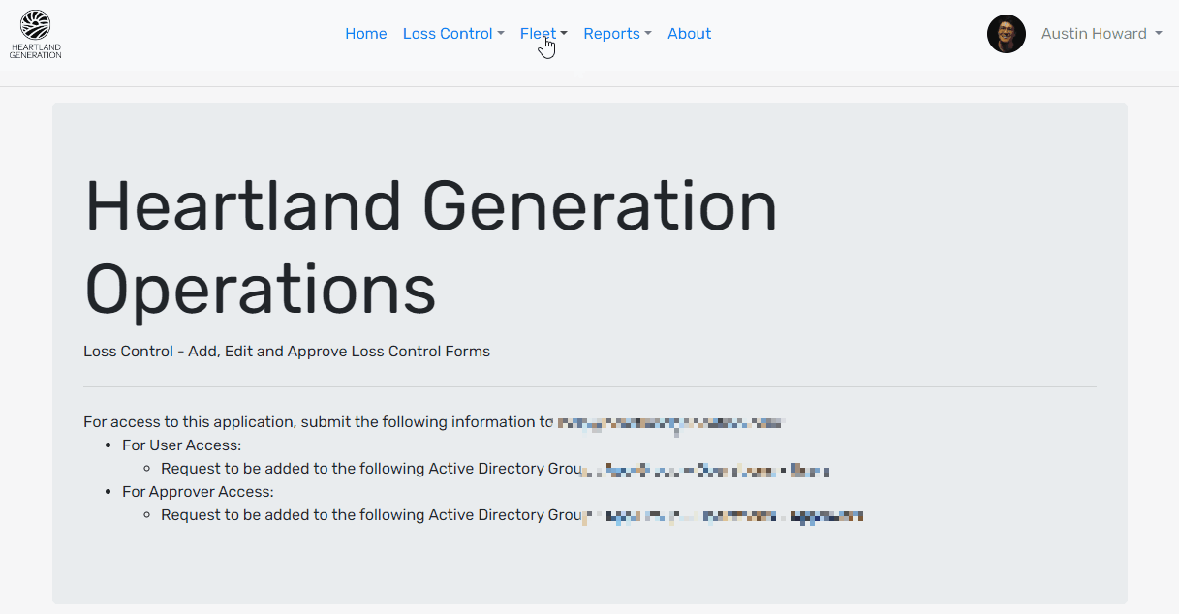Screen dimensions: 1179x614
Task: Click the blurred user access group name
Action: coord(705,470)
